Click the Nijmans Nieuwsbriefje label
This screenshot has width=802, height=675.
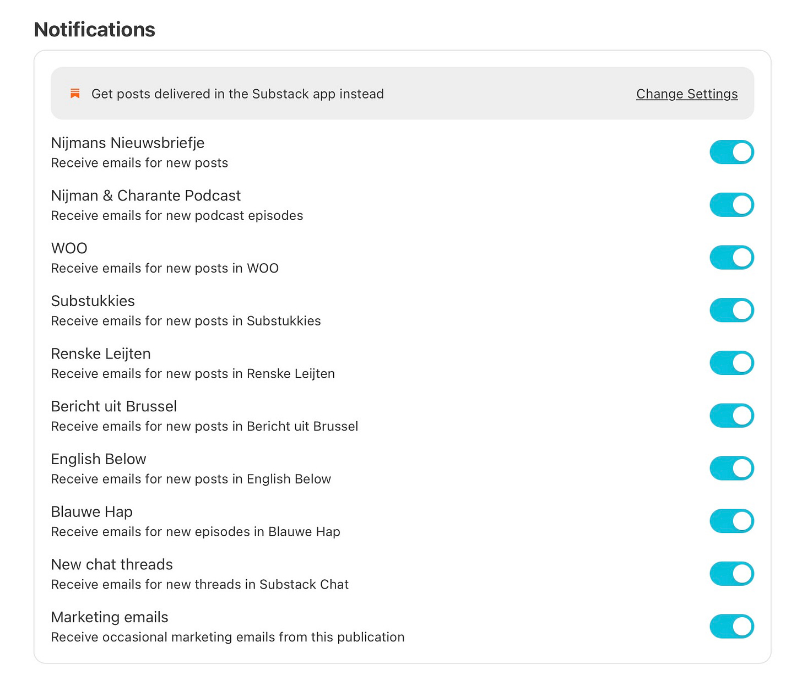[128, 143]
